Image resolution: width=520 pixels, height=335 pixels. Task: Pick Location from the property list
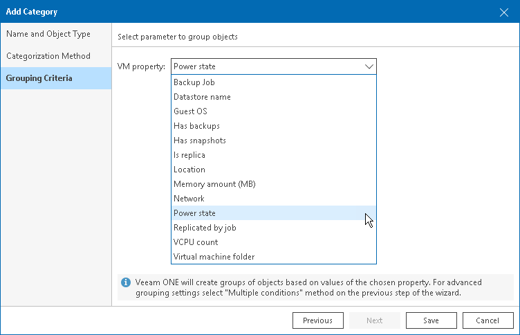click(189, 170)
